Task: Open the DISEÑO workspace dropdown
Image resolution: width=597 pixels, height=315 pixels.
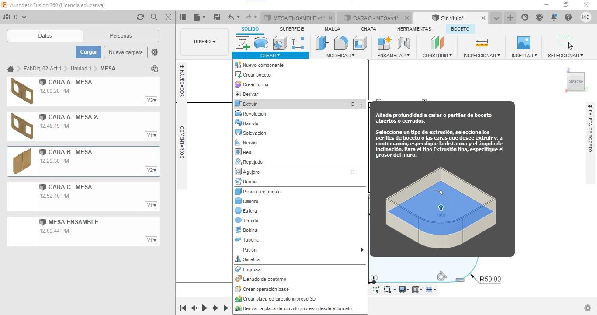Action: pyautogui.click(x=205, y=42)
